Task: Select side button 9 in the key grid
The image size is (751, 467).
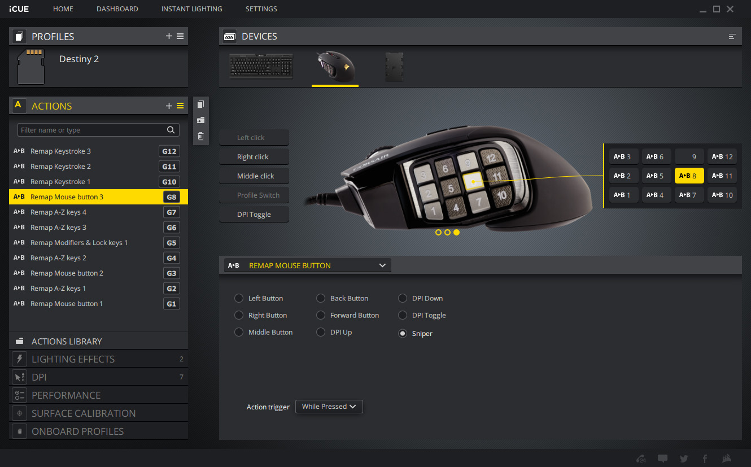Action: point(689,157)
